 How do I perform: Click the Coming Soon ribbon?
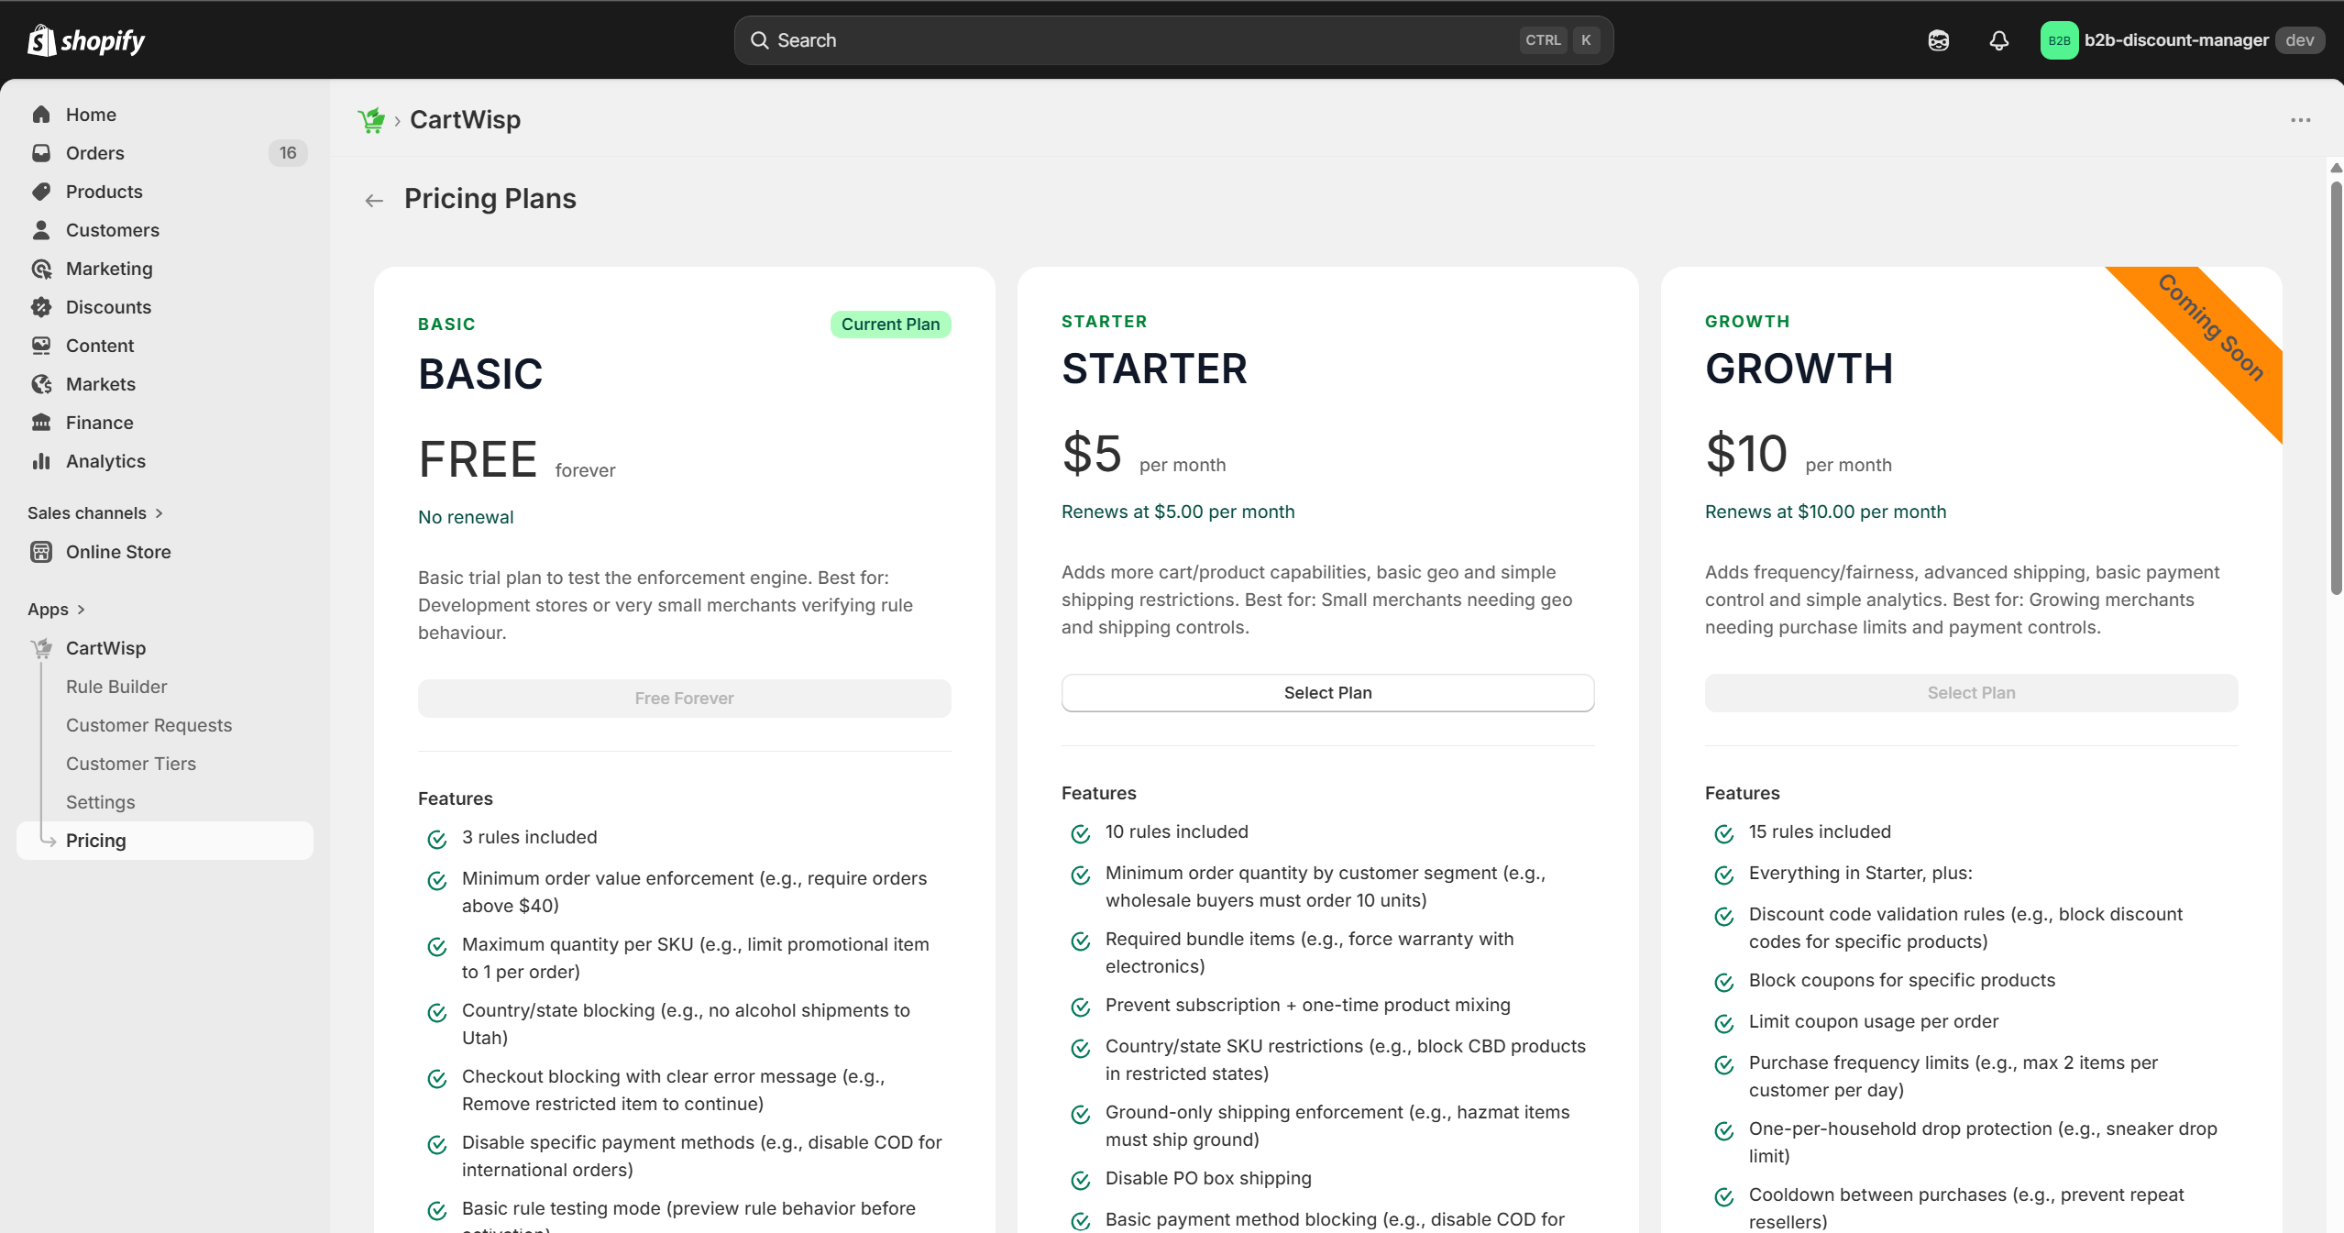(2209, 328)
